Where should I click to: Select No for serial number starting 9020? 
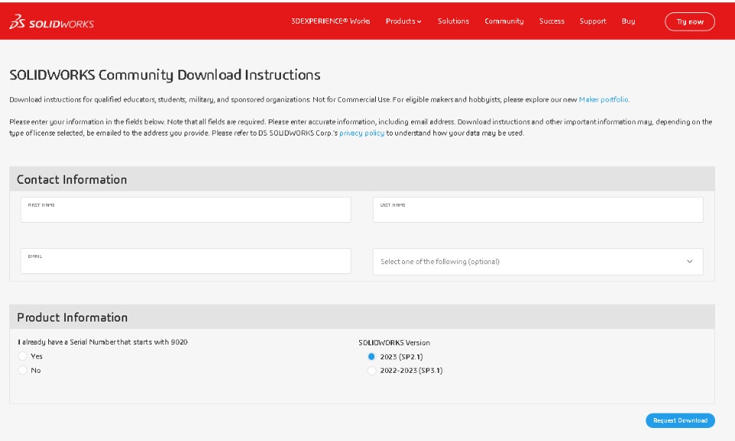(22, 371)
